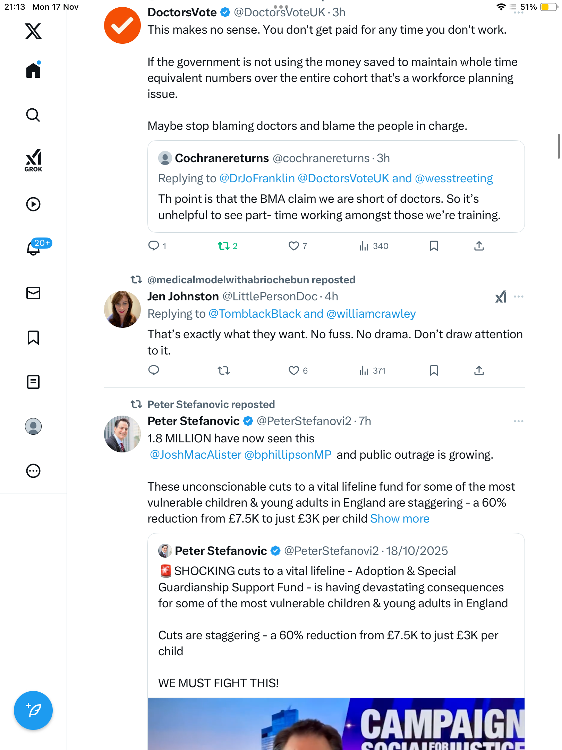Open sidebar Bookmarks page
The width and height of the screenshot is (562, 750).
point(33,337)
